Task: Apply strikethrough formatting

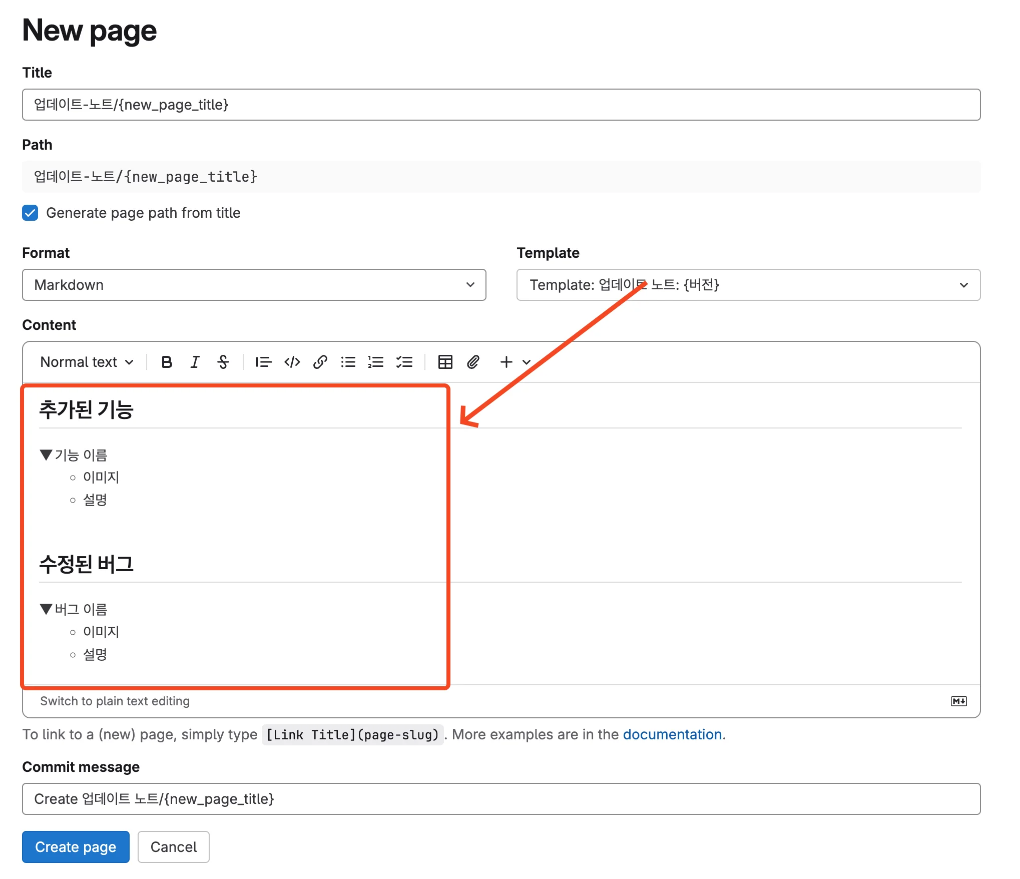Action: point(223,362)
